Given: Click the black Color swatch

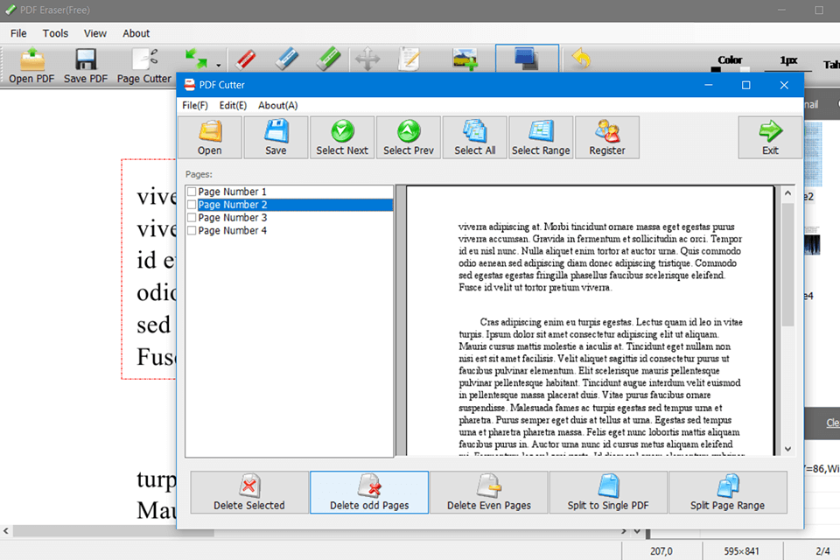Looking at the screenshot, I should coord(716,70).
